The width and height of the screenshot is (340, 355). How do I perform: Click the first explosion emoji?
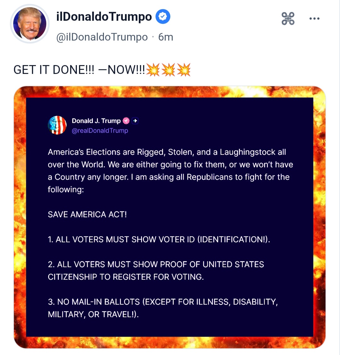pyautogui.click(x=153, y=70)
